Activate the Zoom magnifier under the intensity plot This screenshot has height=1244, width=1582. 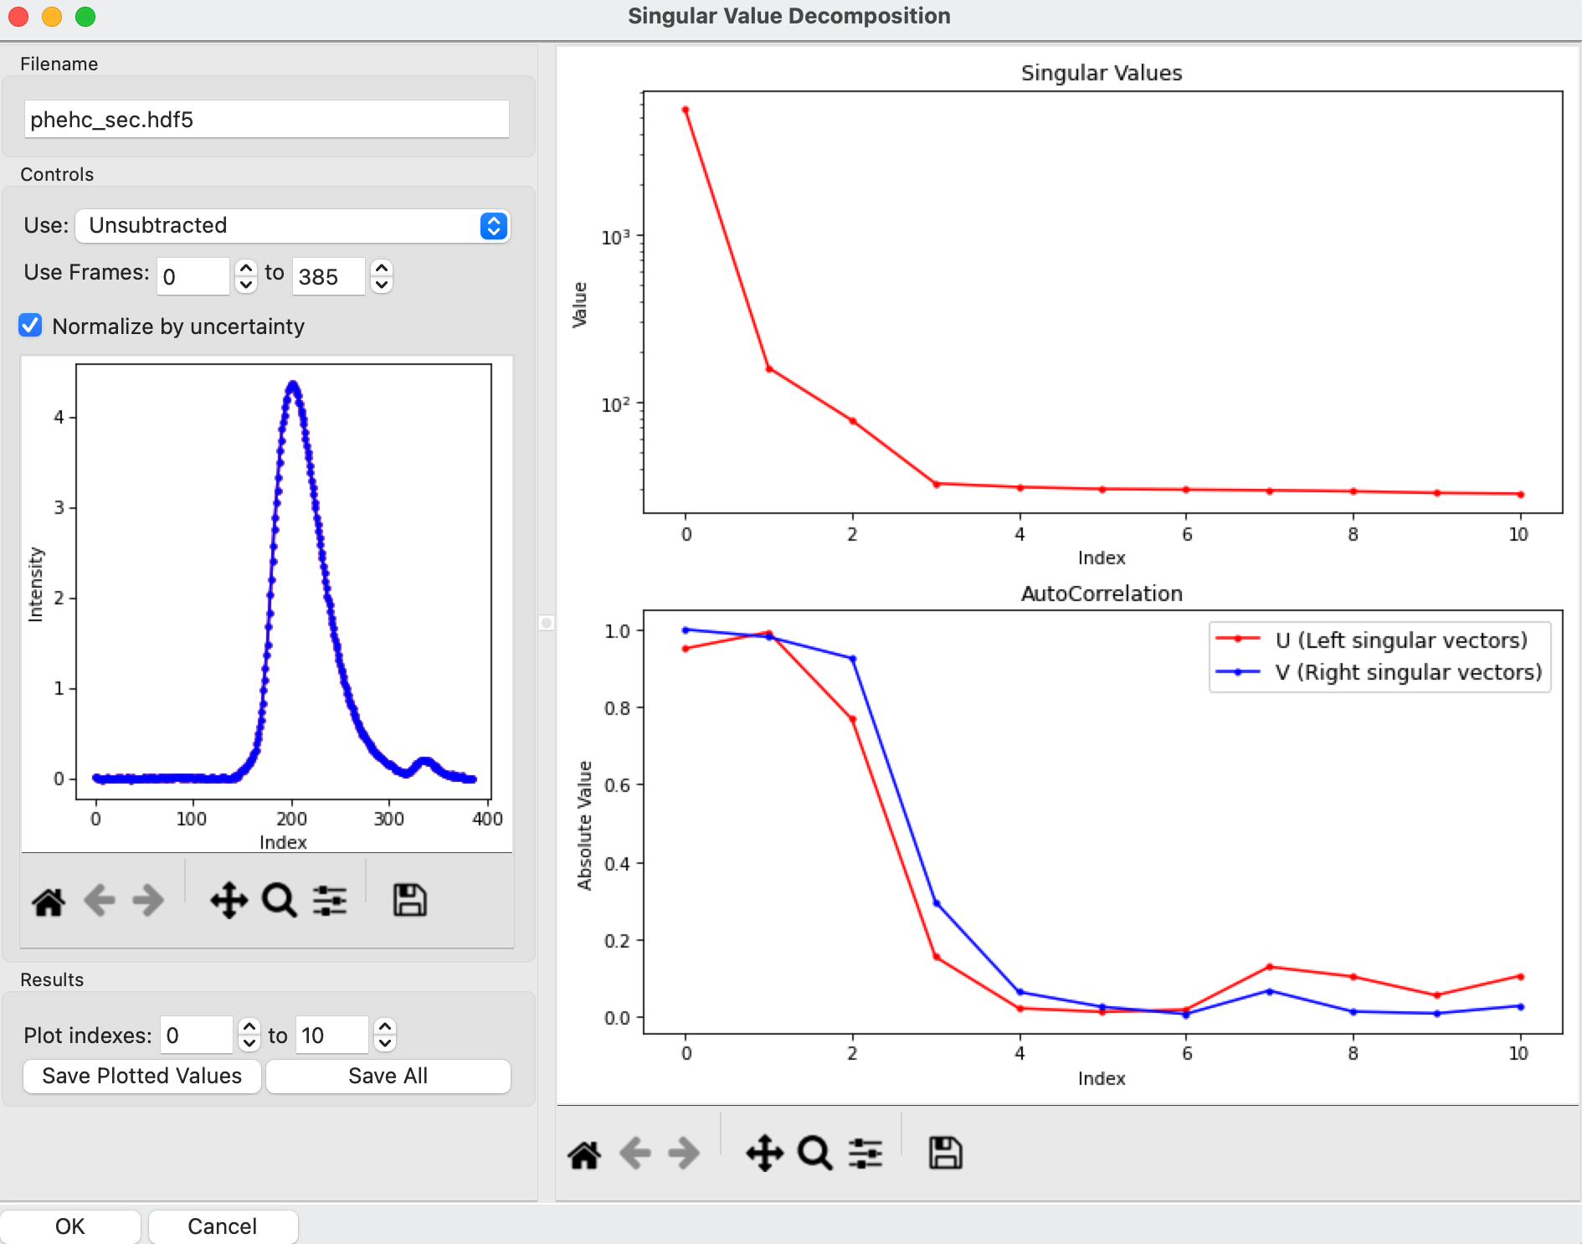click(280, 901)
